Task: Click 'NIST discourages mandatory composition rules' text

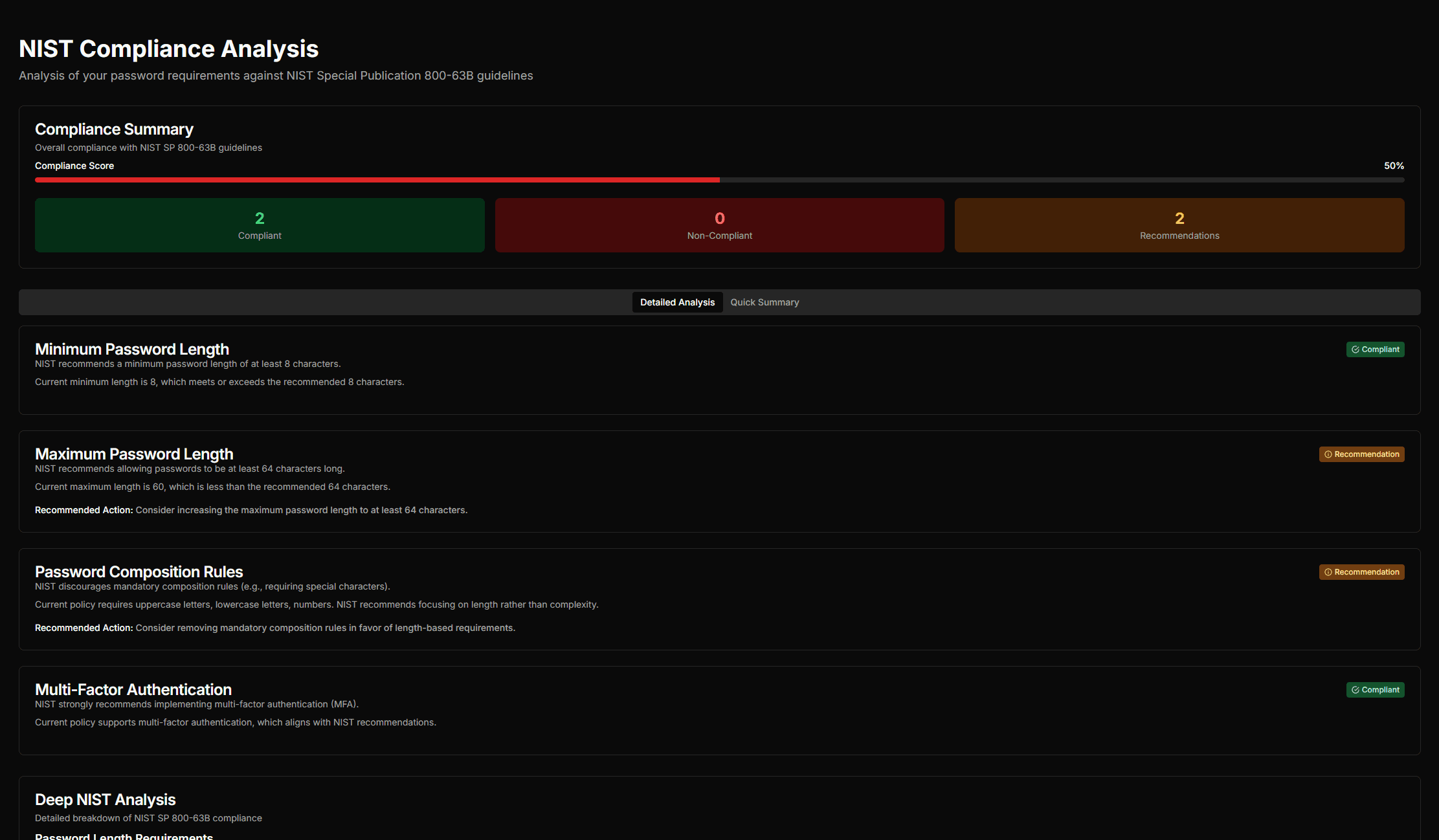Action: point(212,586)
